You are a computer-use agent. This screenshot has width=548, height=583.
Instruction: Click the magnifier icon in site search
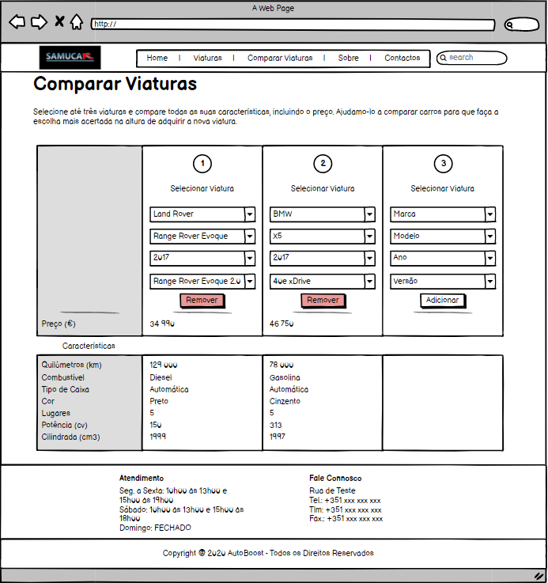tap(443, 58)
